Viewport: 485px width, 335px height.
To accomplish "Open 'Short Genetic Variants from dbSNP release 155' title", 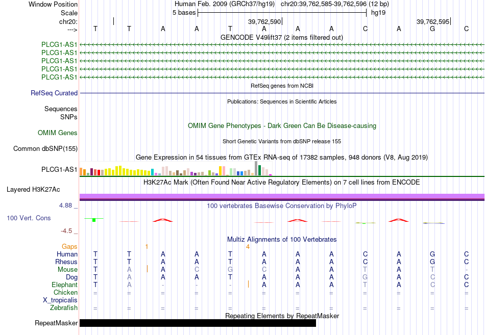I will pyautogui.click(x=282, y=141).
